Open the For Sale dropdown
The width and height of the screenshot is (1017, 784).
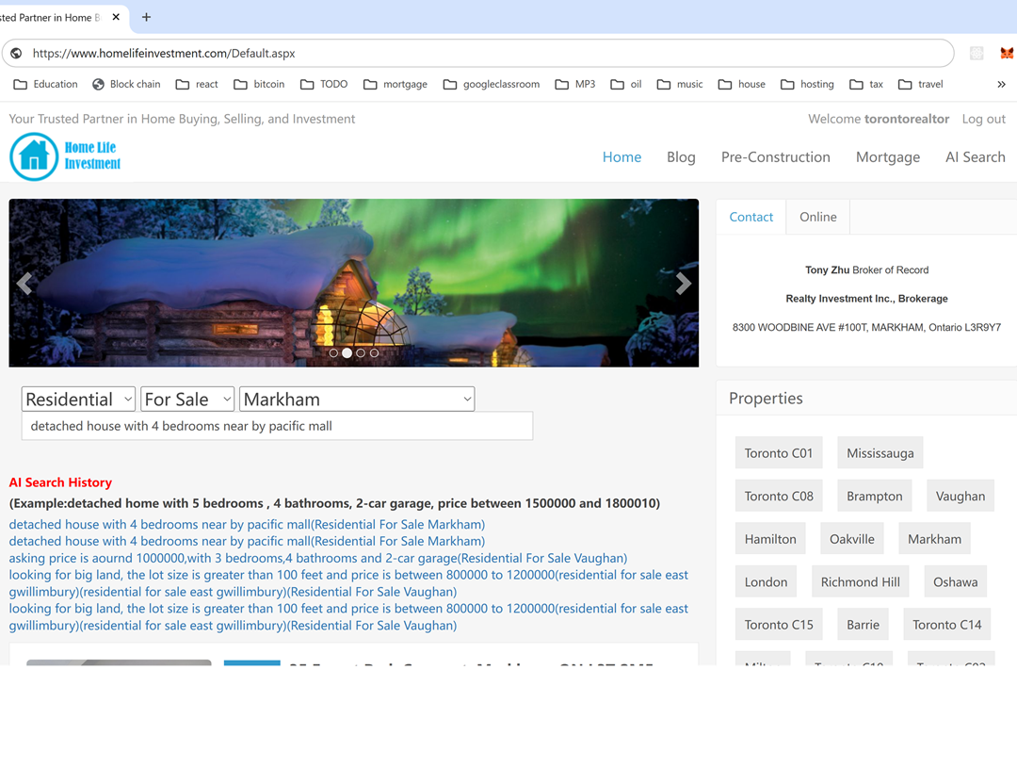point(187,400)
